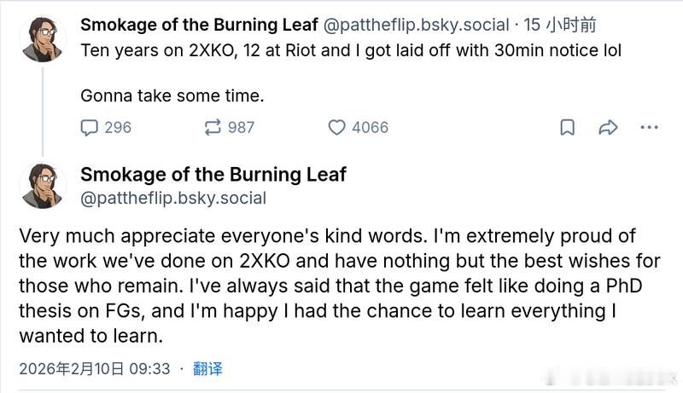Click the lower post's profile avatar
This screenshot has width=683, height=393.
point(43,184)
